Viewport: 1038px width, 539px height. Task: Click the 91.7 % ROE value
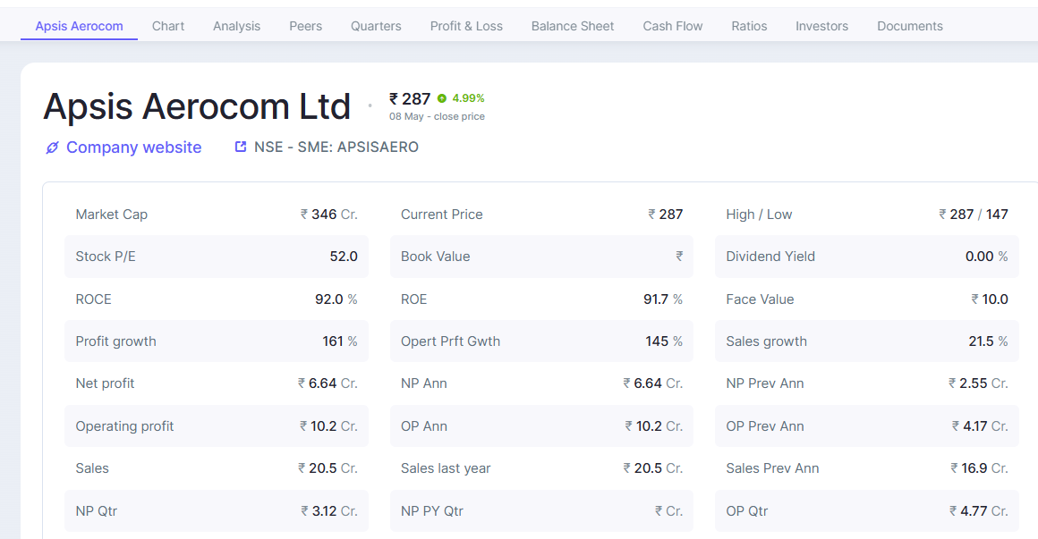[663, 299]
